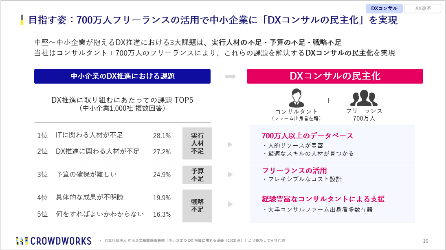Click the 経験豊富なコンサルタントによる支援 heading
The width and height of the screenshot is (446, 250).
pyautogui.click(x=323, y=199)
